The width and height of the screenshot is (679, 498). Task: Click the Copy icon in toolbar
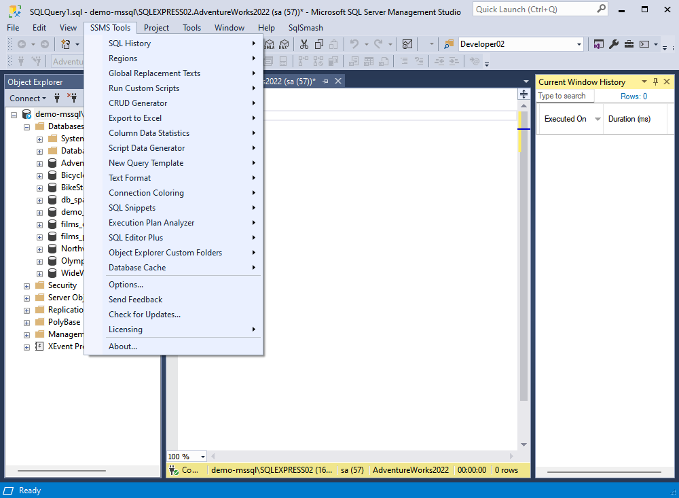pyautogui.click(x=319, y=44)
